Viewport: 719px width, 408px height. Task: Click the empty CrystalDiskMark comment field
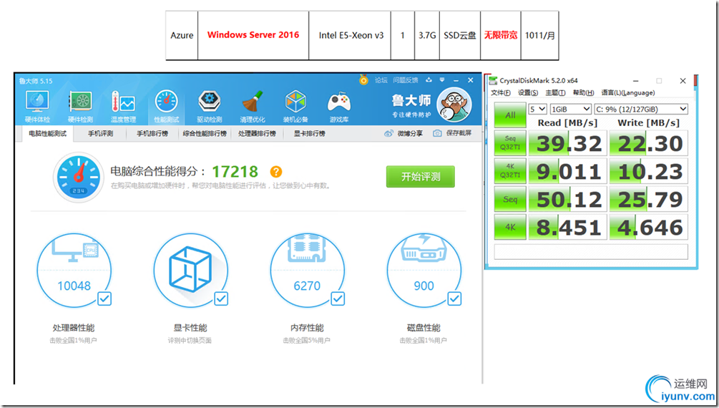[x=591, y=252]
